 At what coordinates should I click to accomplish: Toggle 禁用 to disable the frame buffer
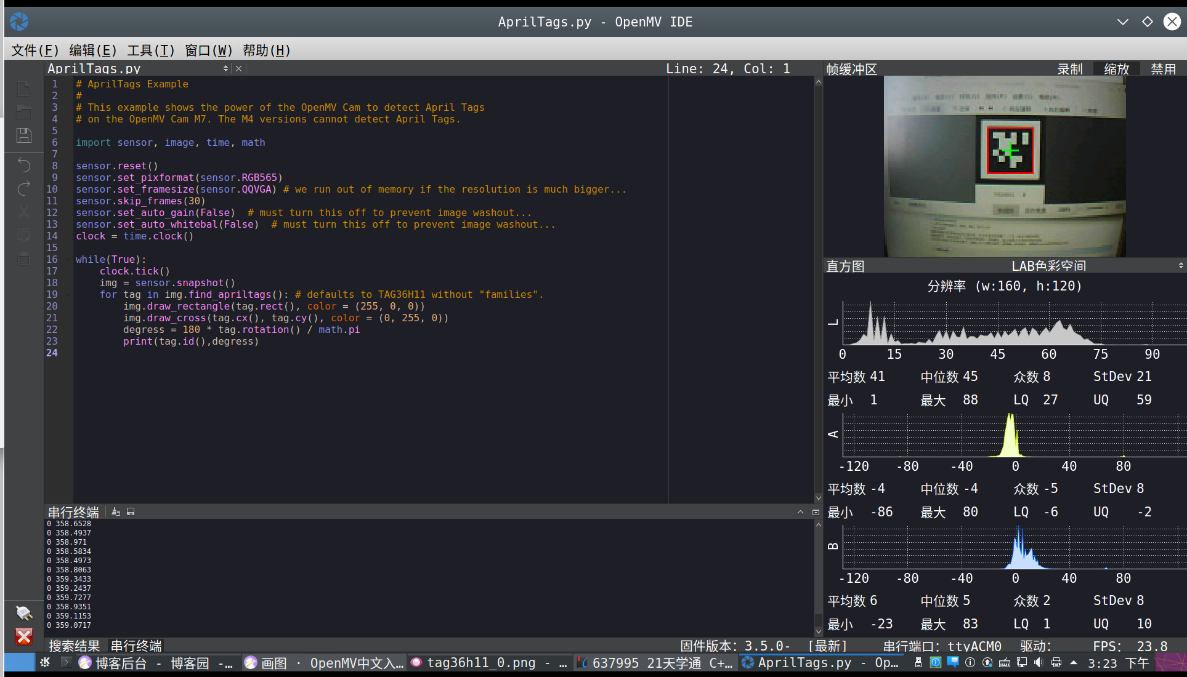click(1163, 69)
